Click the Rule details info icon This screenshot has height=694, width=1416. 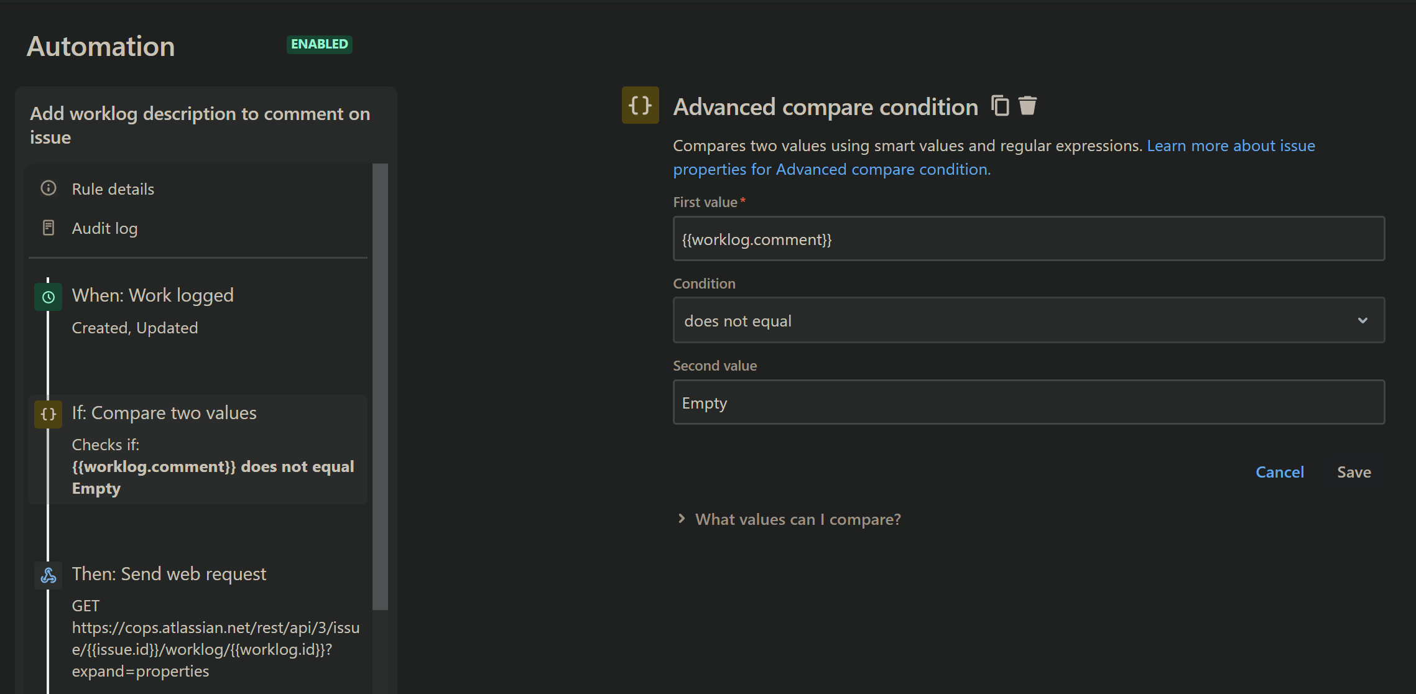pyautogui.click(x=49, y=188)
